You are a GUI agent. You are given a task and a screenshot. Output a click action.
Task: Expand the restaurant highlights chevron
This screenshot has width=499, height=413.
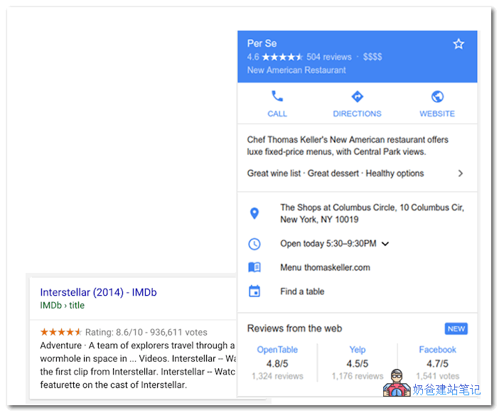point(460,173)
